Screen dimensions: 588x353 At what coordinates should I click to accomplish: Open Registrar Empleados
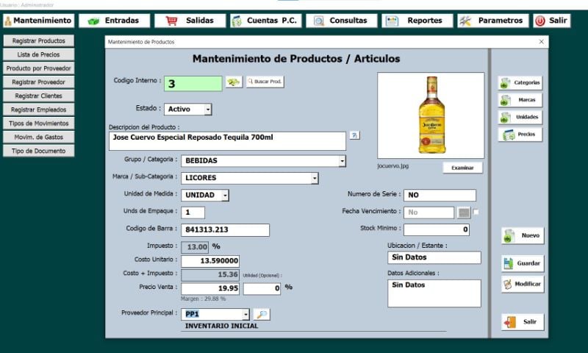[x=39, y=110]
